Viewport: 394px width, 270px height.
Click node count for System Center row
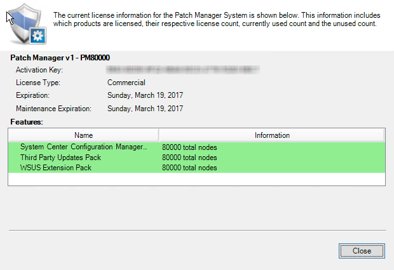(x=189, y=147)
